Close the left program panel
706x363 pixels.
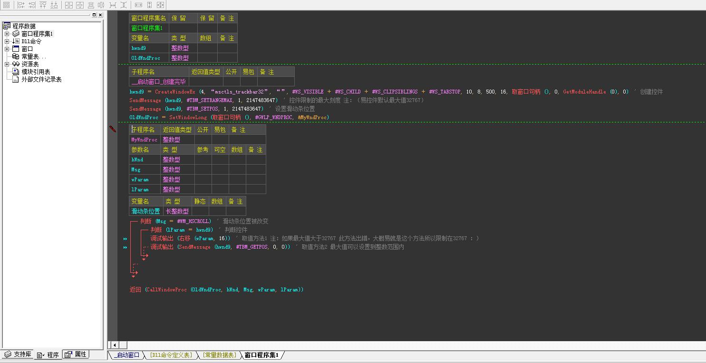pyautogui.click(x=100, y=15)
